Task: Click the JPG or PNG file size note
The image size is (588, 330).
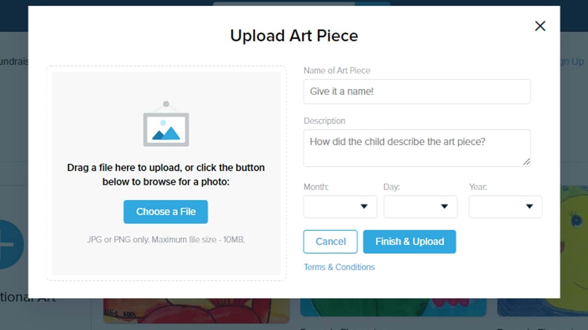Action: pos(166,239)
